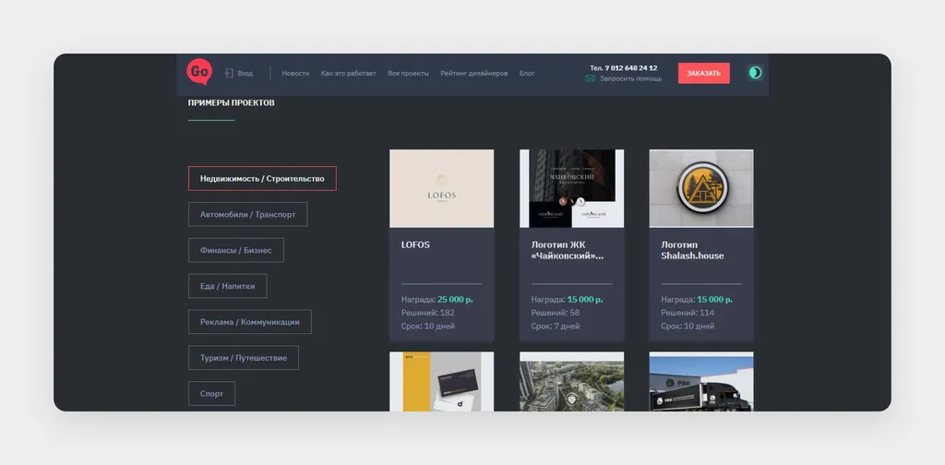This screenshot has height=465, width=945.
Task: Click the 25 000 р. reward amount
Action: coord(455,299)
